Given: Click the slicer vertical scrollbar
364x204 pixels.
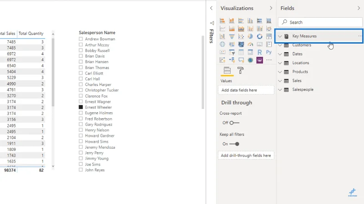Looking at the screenshot, I should tap(202, 72).
